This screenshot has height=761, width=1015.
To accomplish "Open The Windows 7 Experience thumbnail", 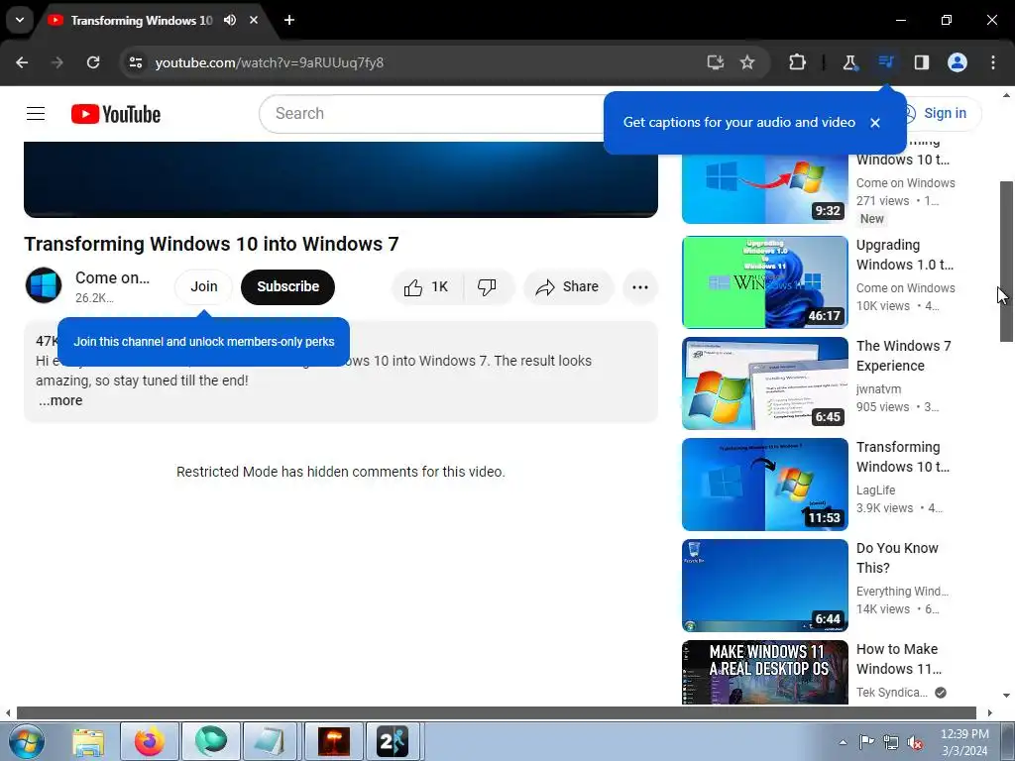I will click(764, 383).
